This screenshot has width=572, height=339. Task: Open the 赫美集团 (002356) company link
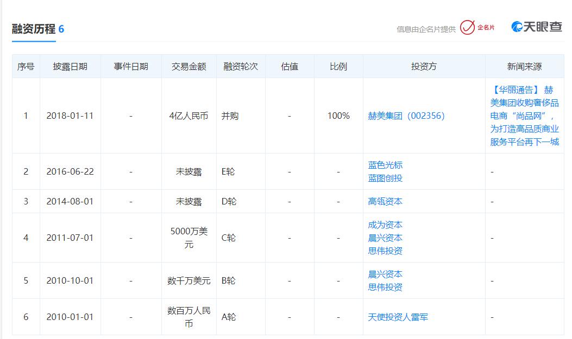pyautogui.click(x=406, y=115)
